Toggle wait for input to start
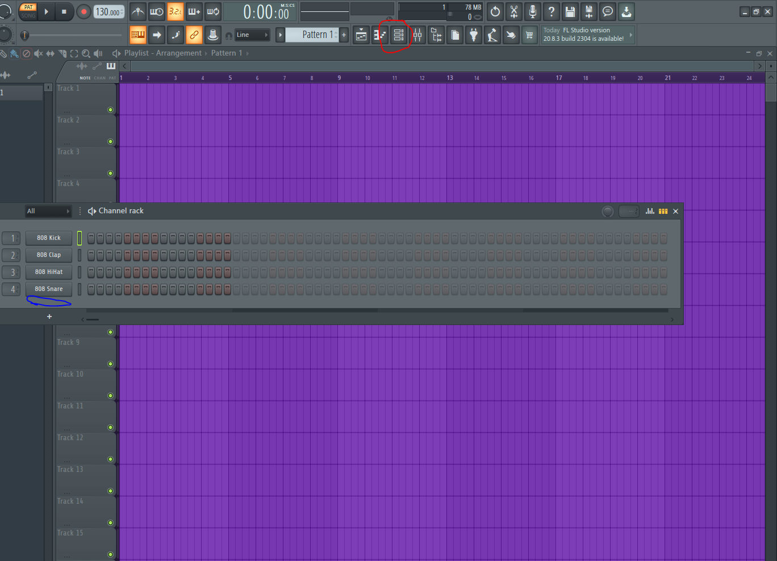The image size is (777, 561). click(x=157, y=11)
